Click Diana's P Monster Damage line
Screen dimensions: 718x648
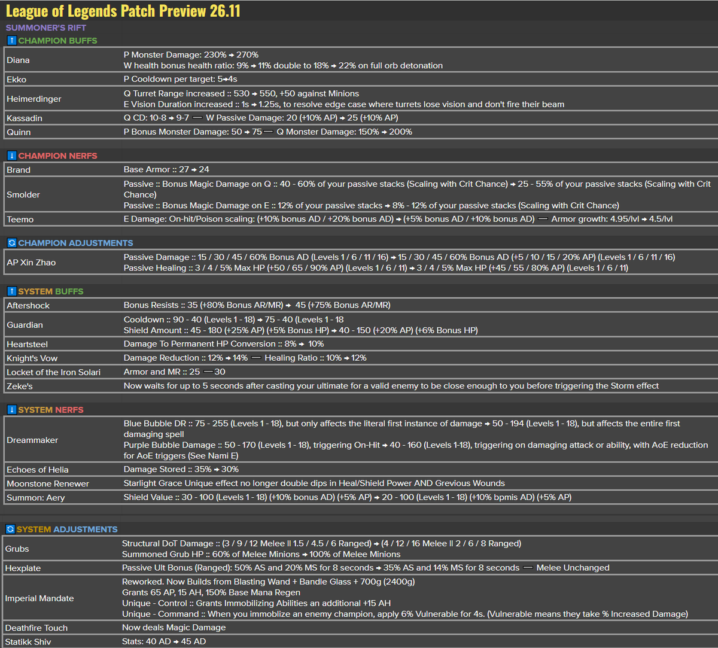pyautogui.click(x=191, y=55)
